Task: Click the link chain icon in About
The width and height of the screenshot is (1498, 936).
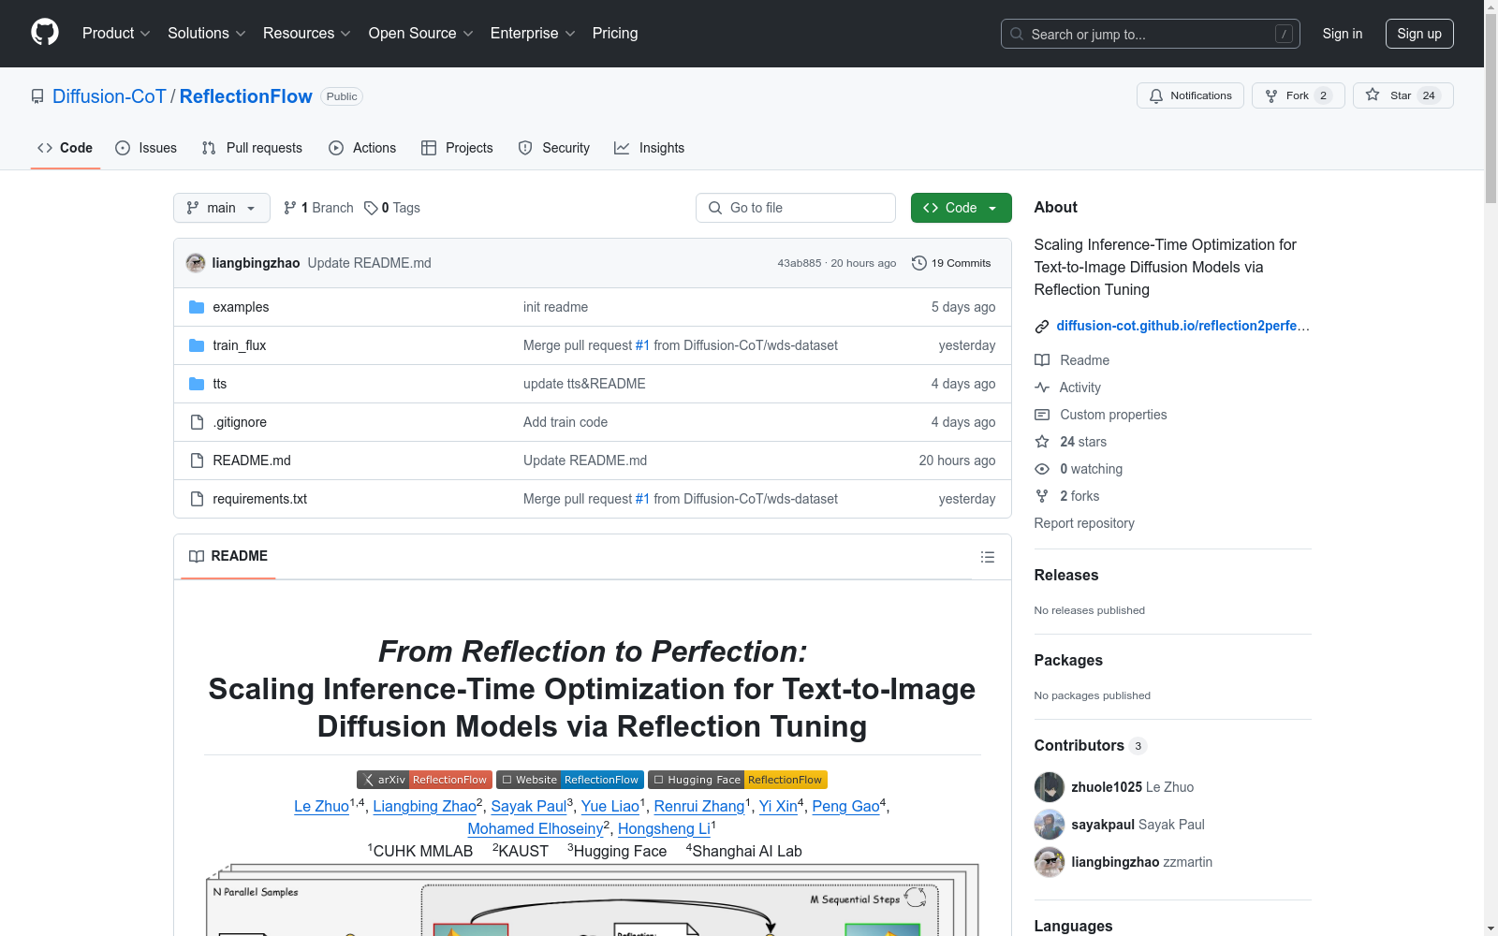Action: click(1042, 327)
